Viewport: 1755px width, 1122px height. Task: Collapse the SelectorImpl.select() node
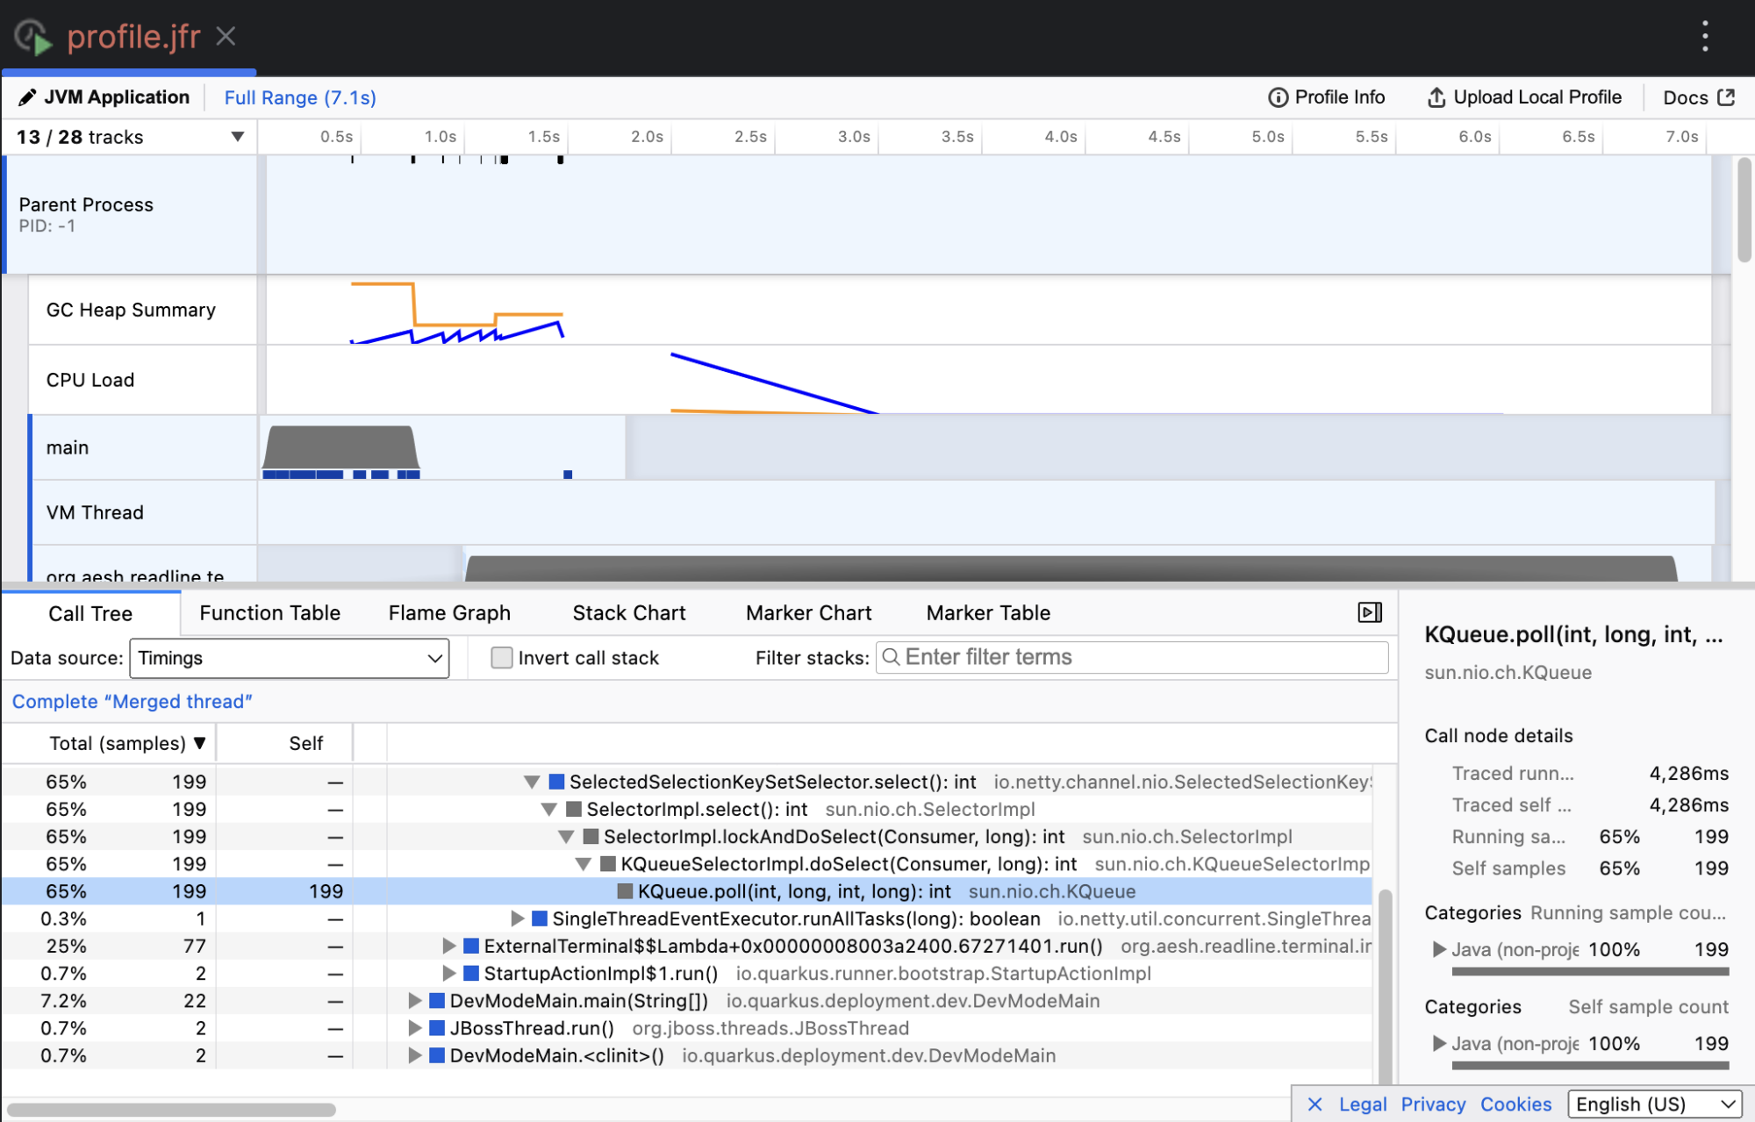(x=549, y=809)
